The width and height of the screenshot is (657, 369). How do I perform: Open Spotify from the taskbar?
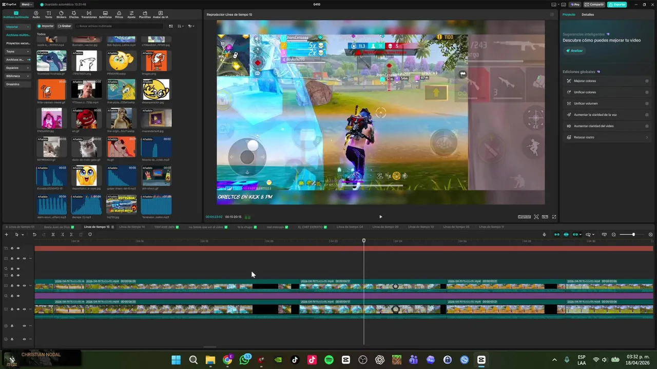(329, 360)
